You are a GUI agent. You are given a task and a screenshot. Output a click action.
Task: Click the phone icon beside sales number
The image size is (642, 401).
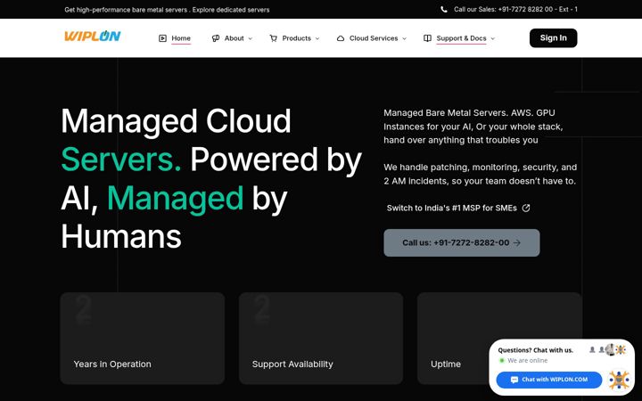444,10
